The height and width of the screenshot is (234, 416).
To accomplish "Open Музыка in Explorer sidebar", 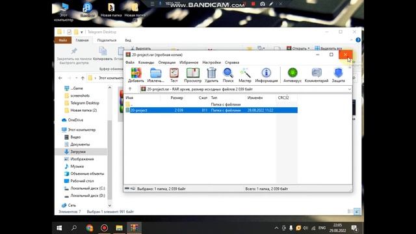I will 77,166.
